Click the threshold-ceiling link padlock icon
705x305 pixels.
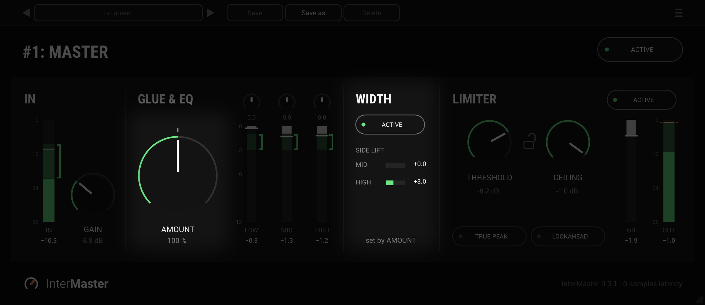[x=529, y=141]
